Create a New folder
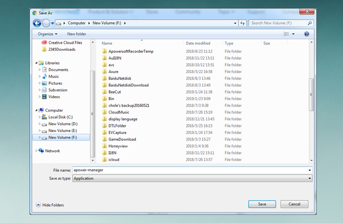This screenshot has height=223, width=343. 77,34
